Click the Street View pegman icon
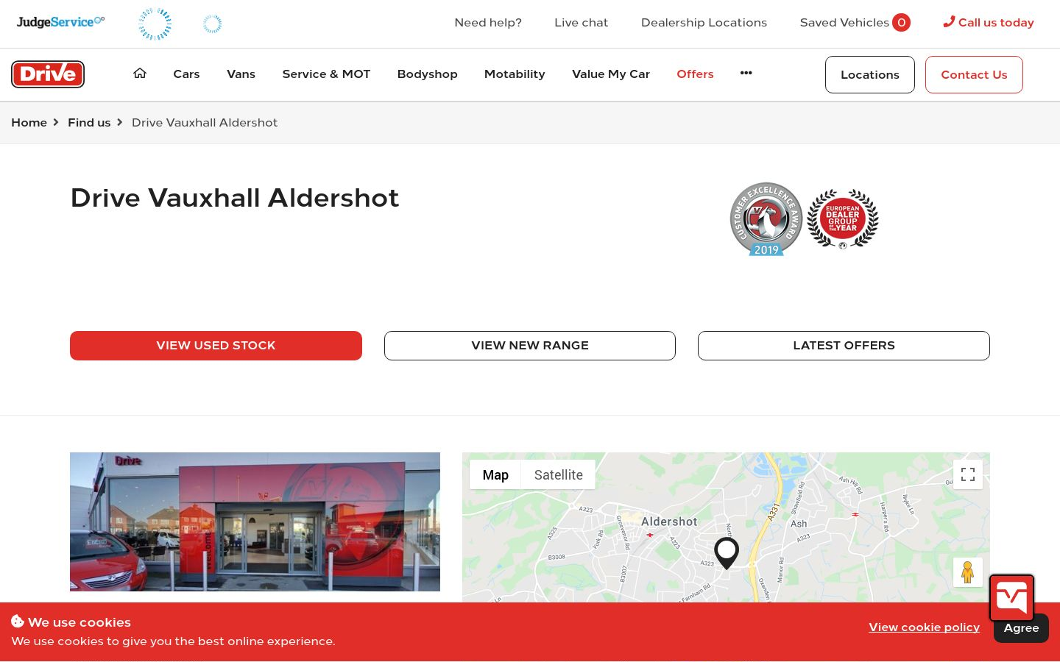 [x=968, y=572]
